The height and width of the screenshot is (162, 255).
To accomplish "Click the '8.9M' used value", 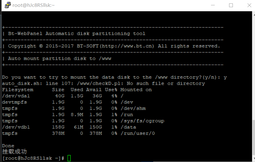I will point(77,115).
